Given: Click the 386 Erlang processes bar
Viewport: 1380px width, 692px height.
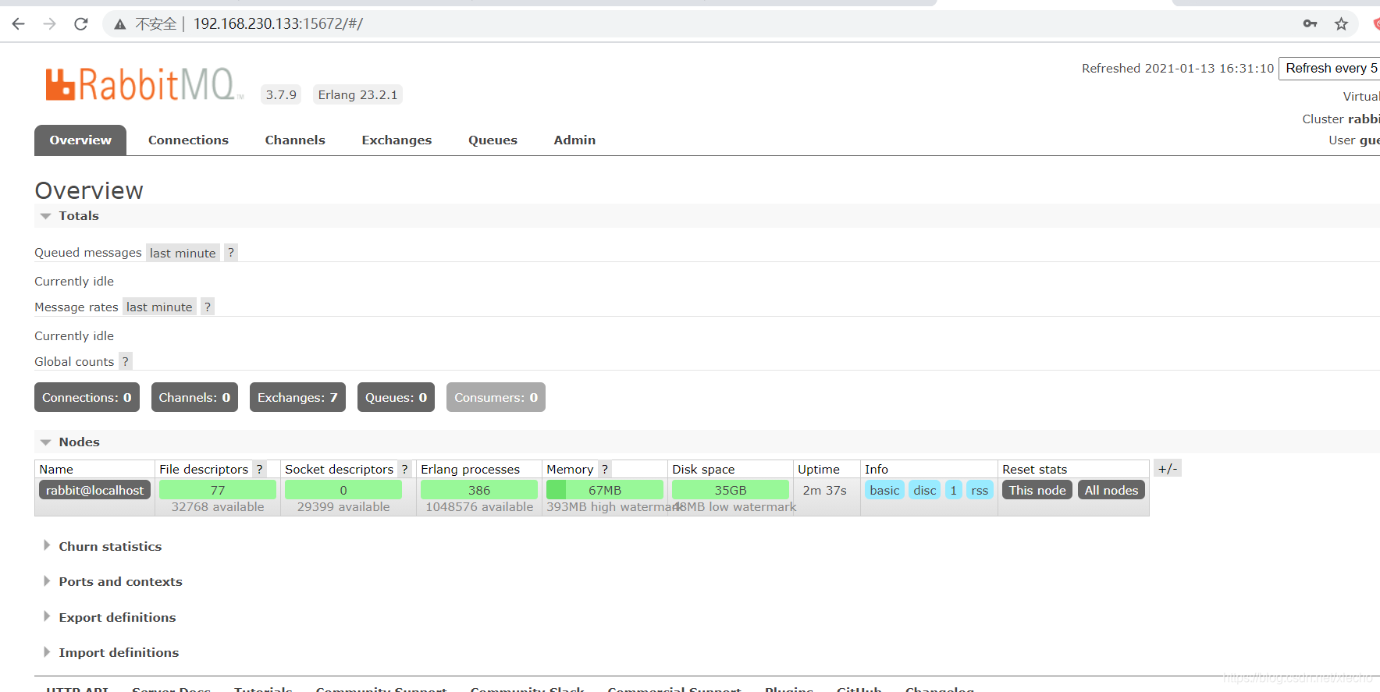Looking at the screenshot, I should coord(479,490).
